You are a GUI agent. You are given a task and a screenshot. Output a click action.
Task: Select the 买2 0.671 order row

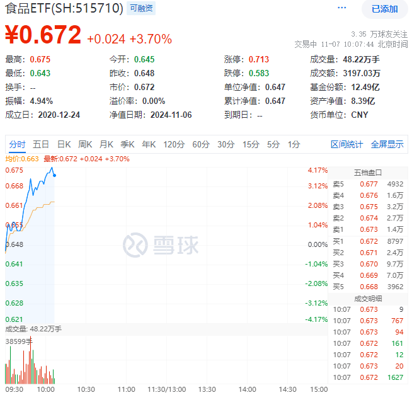[x=368, y=253]
